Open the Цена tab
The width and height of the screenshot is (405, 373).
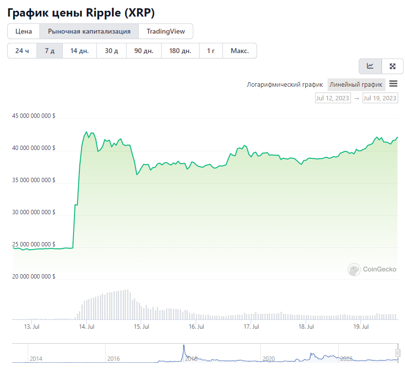click(x=23, y=31)
